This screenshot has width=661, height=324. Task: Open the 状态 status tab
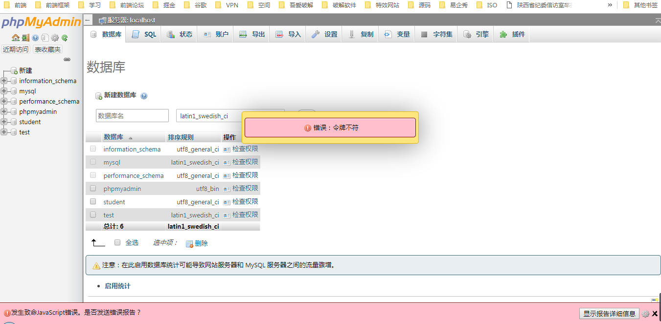180,34
